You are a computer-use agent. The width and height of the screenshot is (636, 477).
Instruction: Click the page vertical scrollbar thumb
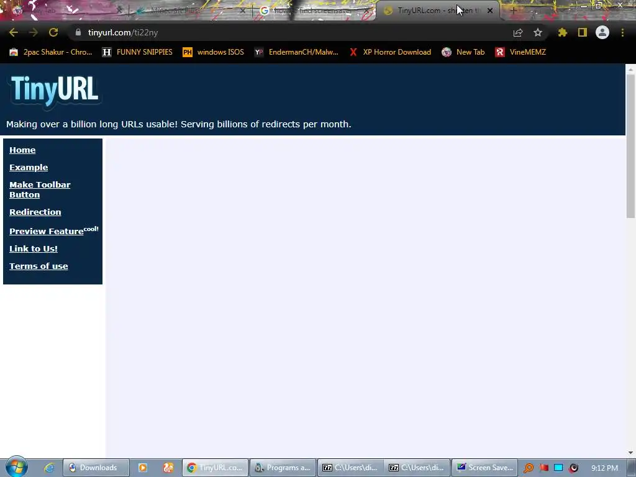(x=630, y=146)
